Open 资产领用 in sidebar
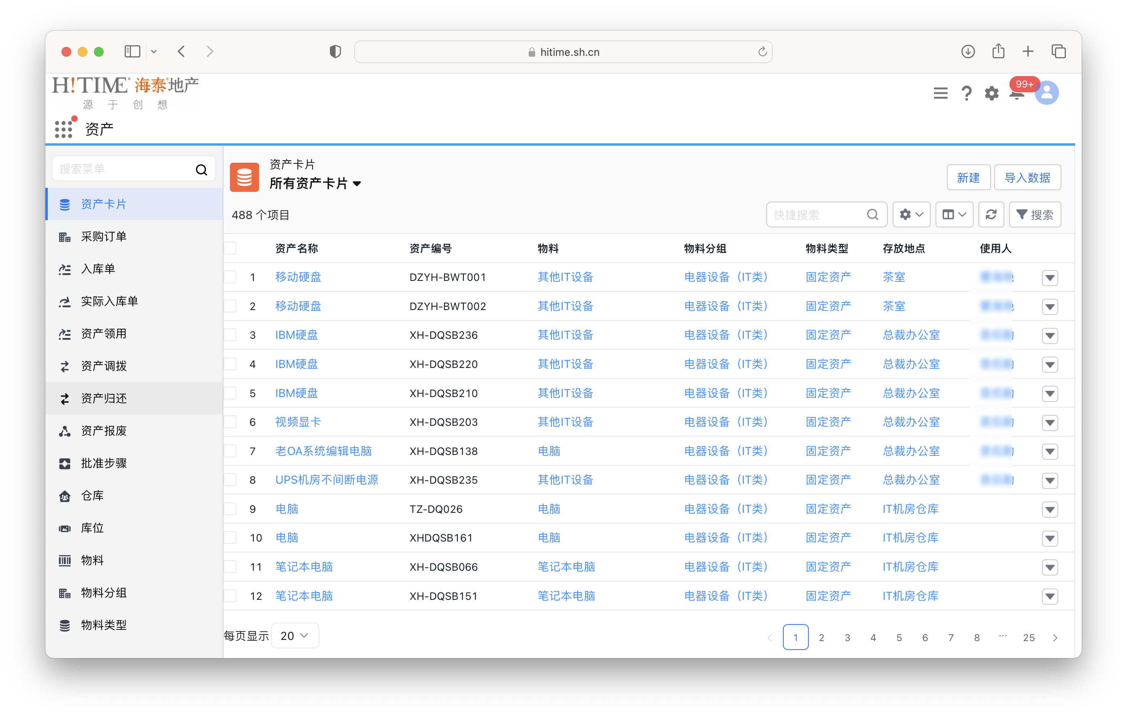Image resolution: width=1127 pixels, height=718 pixels. point(134,333)
